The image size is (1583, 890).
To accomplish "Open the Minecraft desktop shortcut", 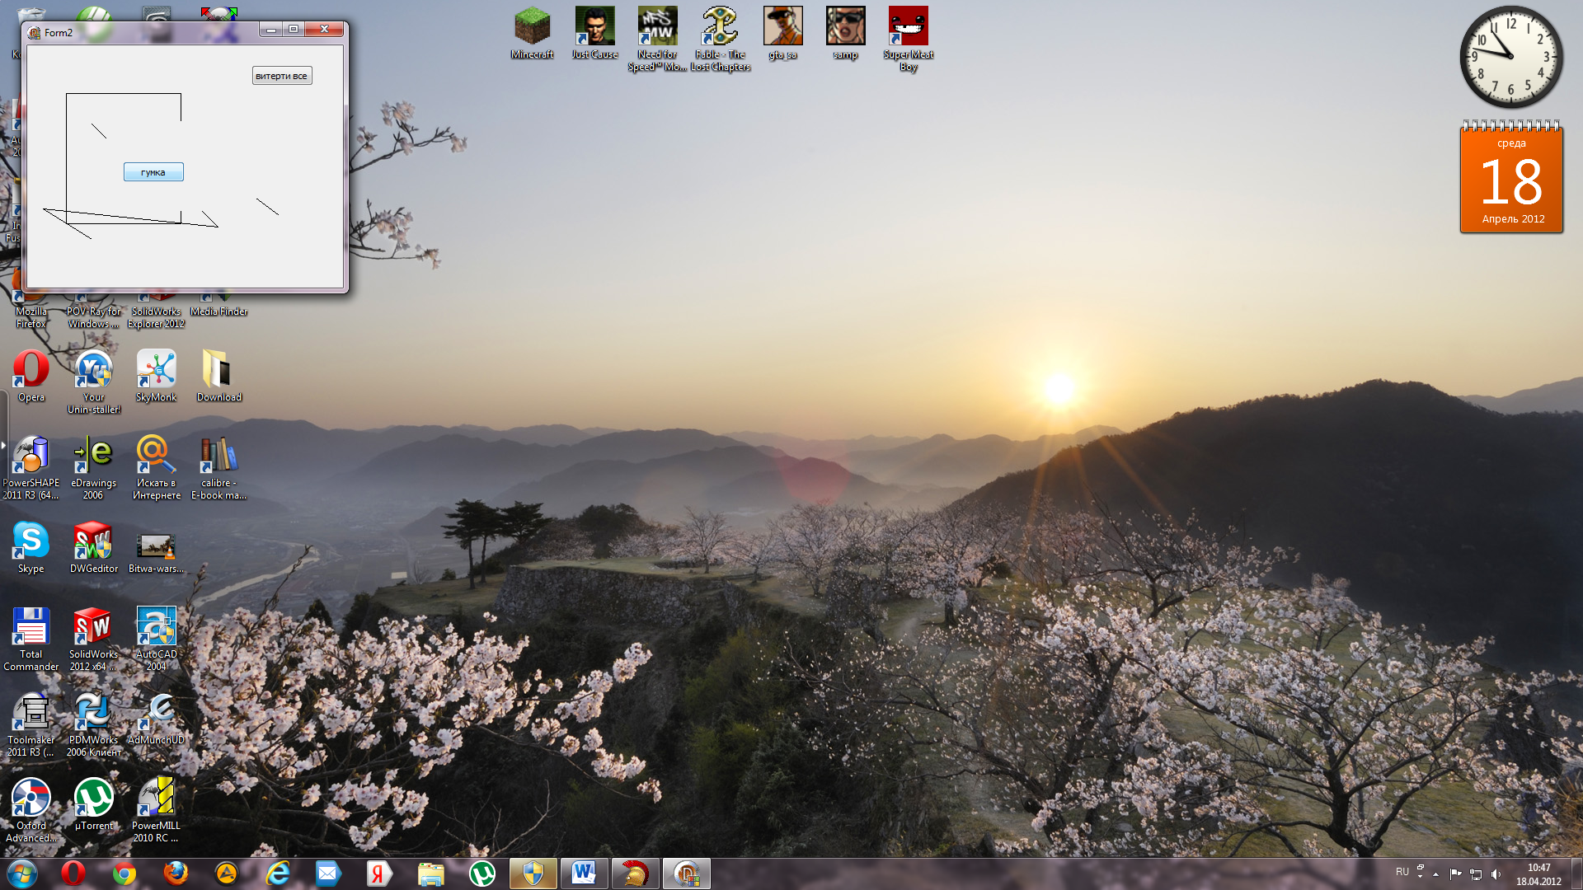I will point(532,34).
